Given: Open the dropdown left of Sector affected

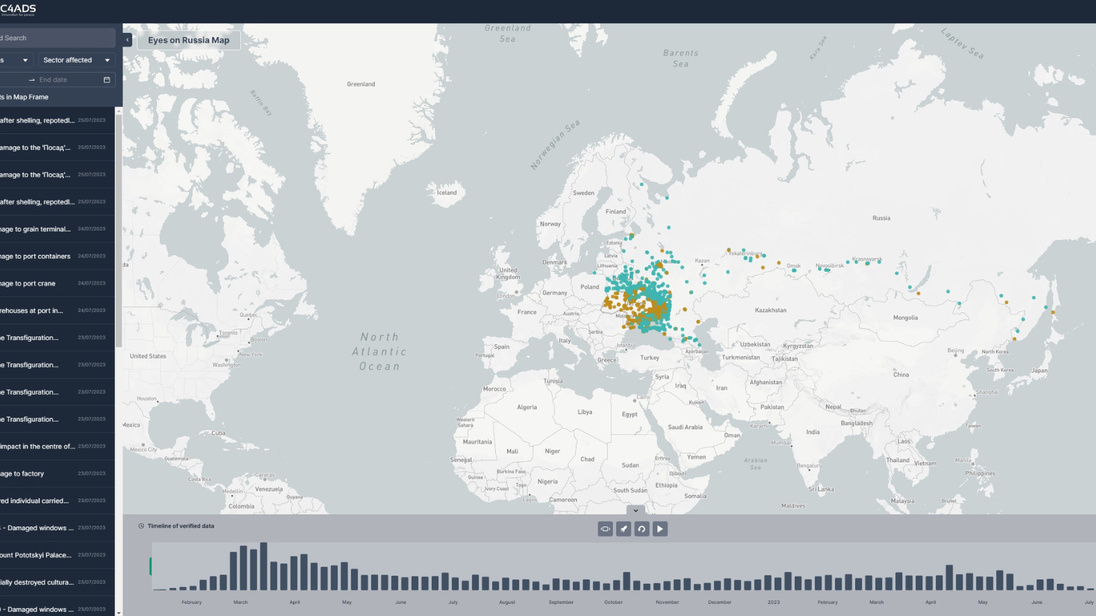Looking at the screenshot, I should [x=15, y=60].
